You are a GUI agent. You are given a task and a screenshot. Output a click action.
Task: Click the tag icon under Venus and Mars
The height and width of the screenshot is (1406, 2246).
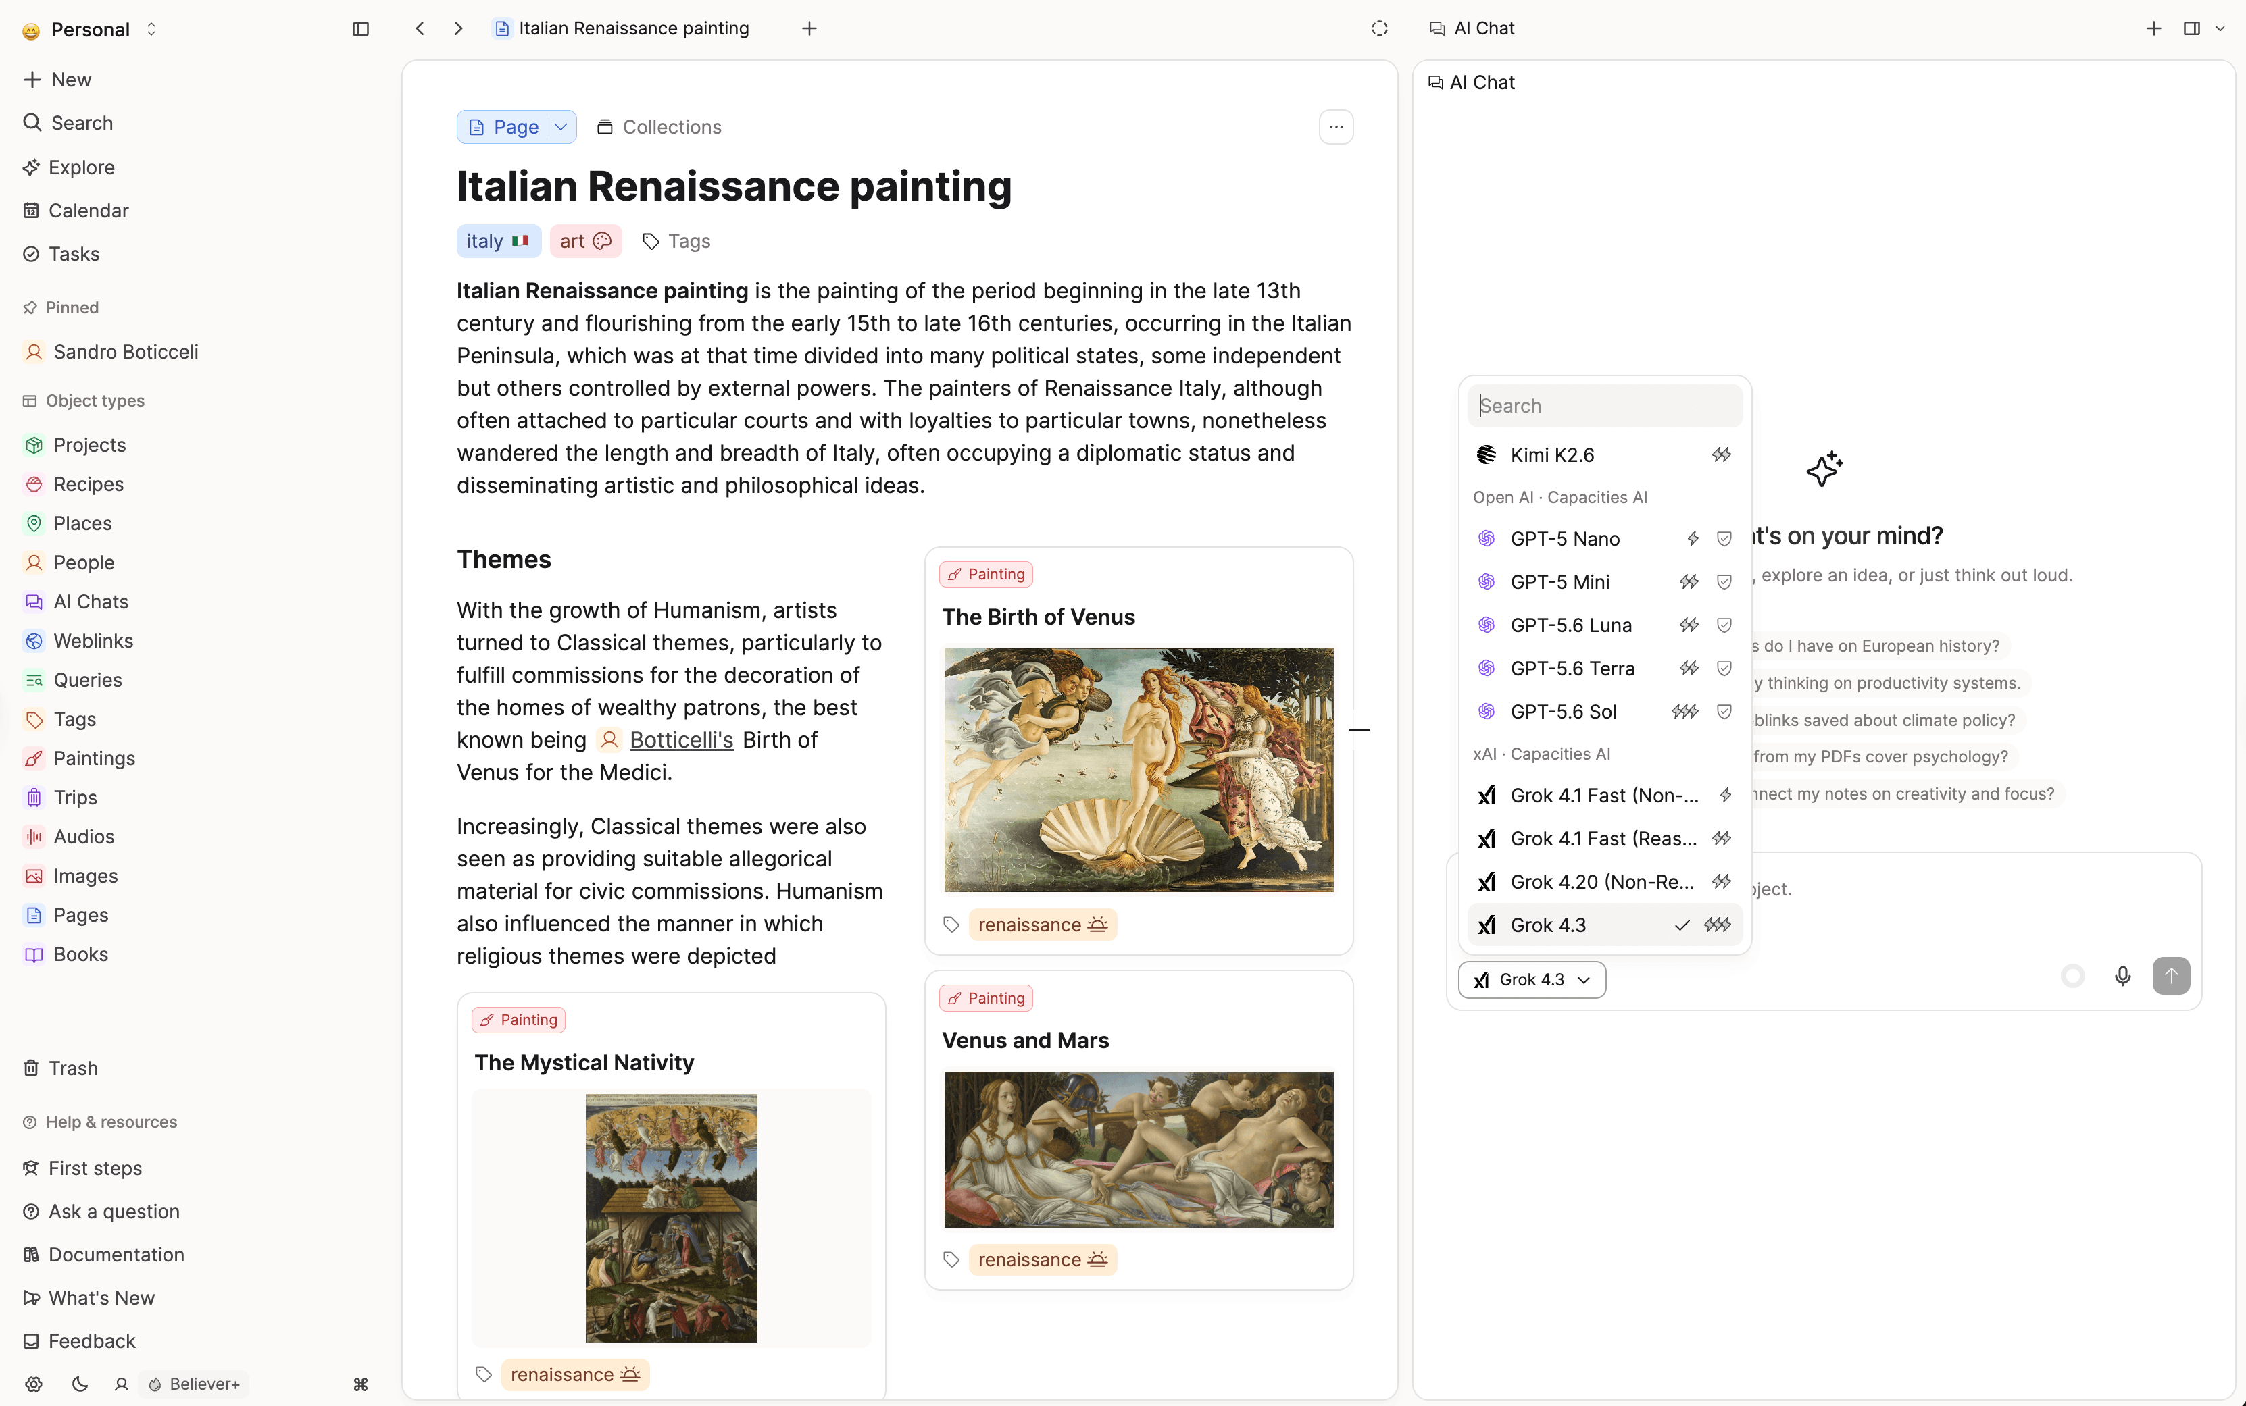[x=951, y=1260]
